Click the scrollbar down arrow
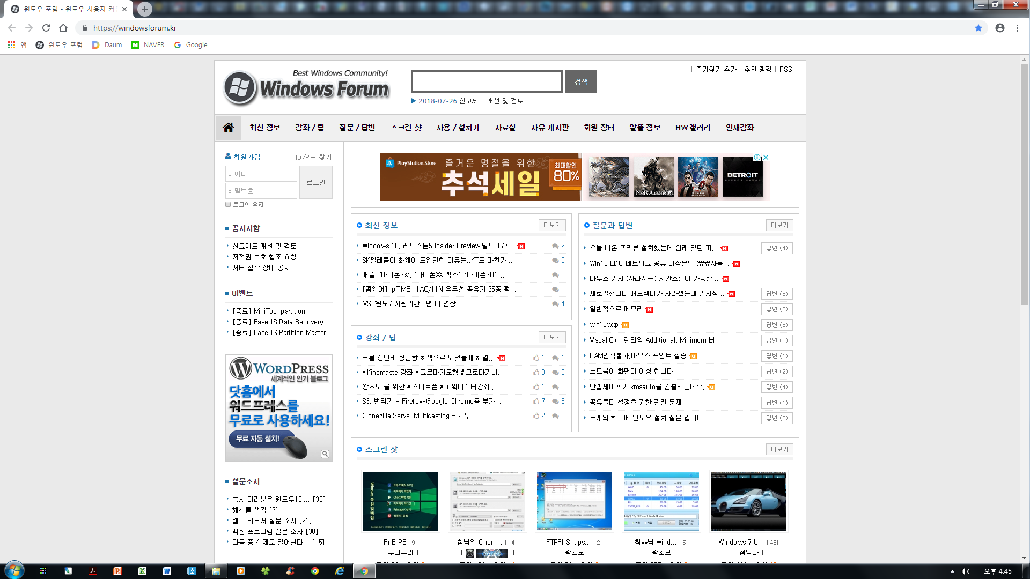The image size is (1030, 579). click(x=1025, y=558)
